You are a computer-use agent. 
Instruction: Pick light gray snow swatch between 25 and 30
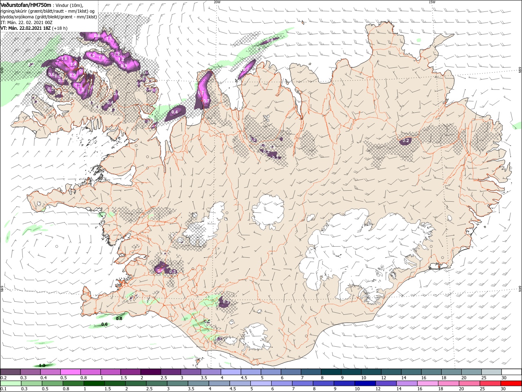(491, 372)
